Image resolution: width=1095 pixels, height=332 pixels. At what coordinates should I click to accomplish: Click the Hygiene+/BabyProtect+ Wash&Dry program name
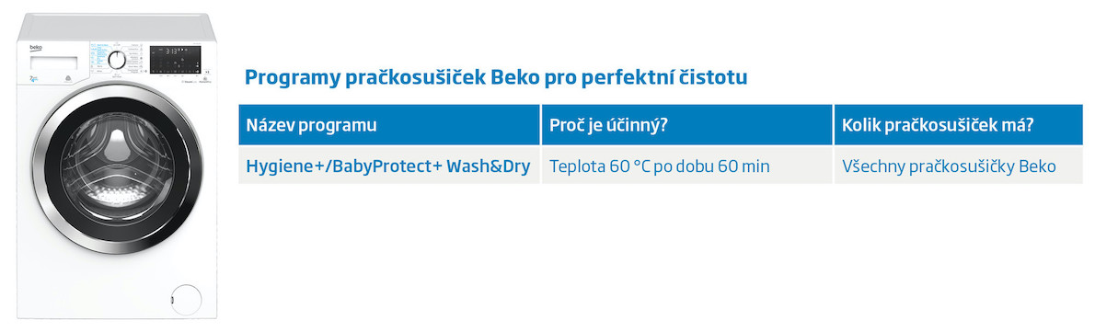click(x=387, y=166)
